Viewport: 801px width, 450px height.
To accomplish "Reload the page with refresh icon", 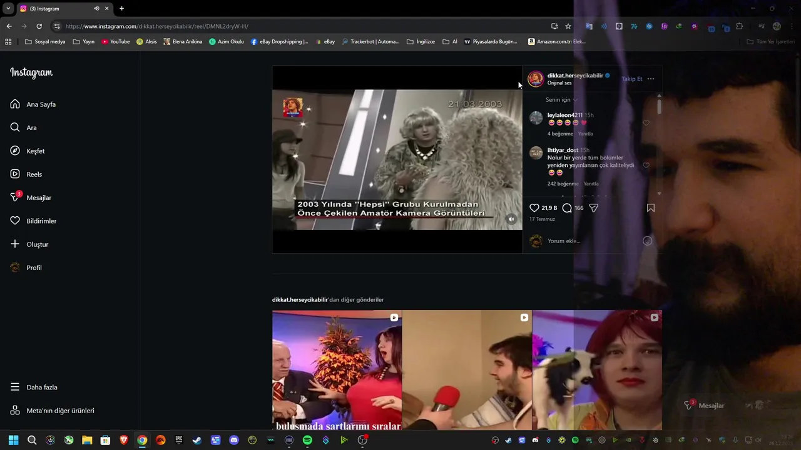I will [x=39, y=26].
